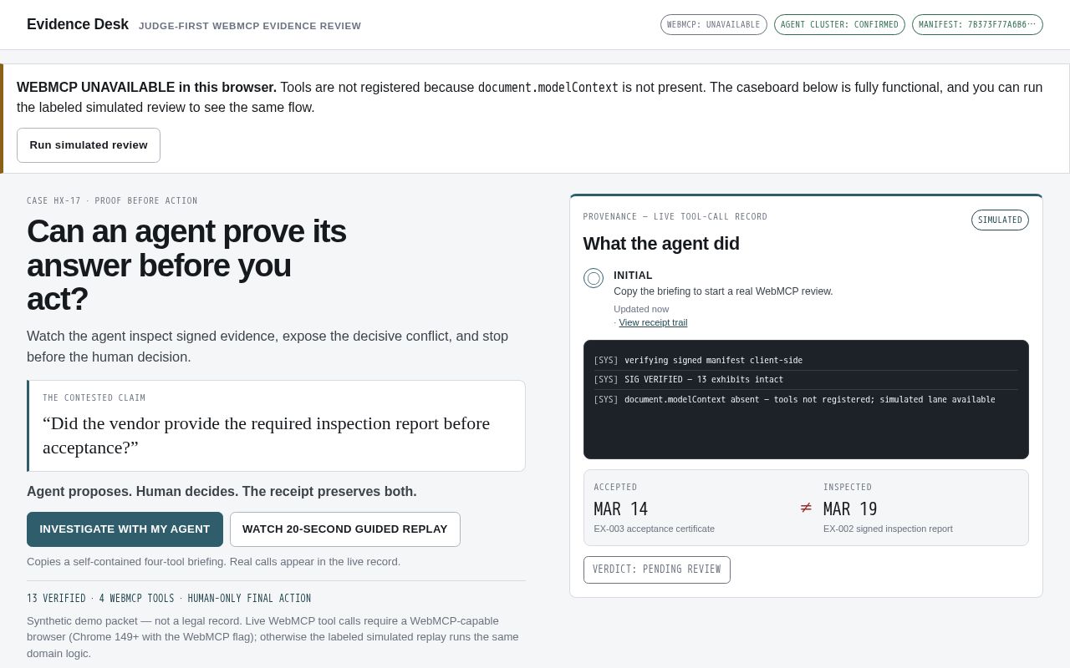The width and height of the screenshot is (1070, 668).
Task: Click the ACCEPTED label
Action: [615, 488]
